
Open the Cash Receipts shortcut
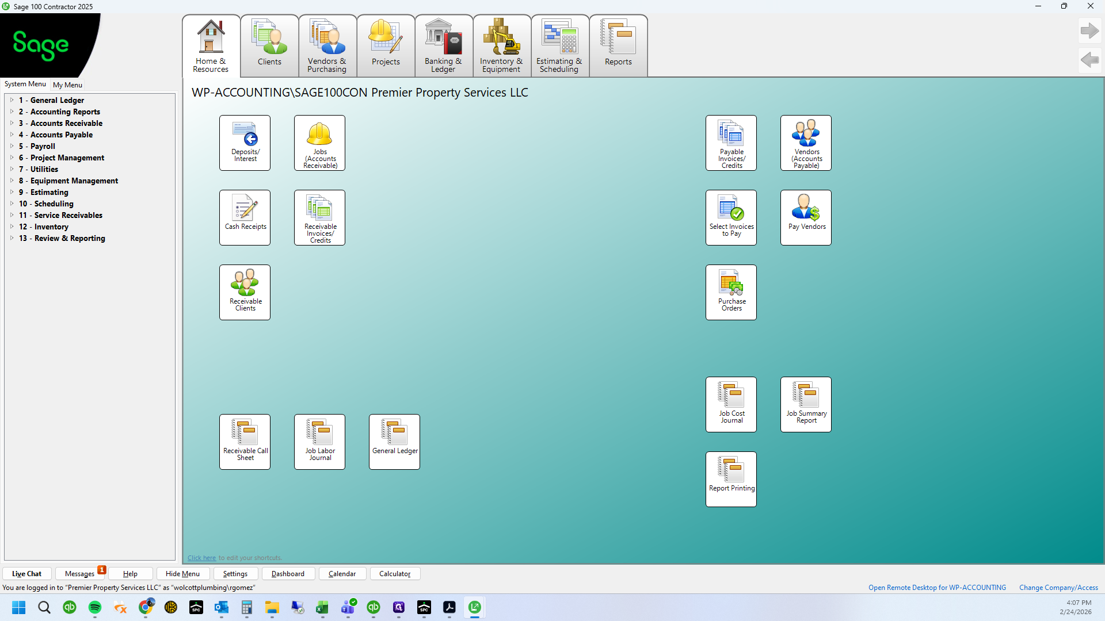tap(245, 217)
